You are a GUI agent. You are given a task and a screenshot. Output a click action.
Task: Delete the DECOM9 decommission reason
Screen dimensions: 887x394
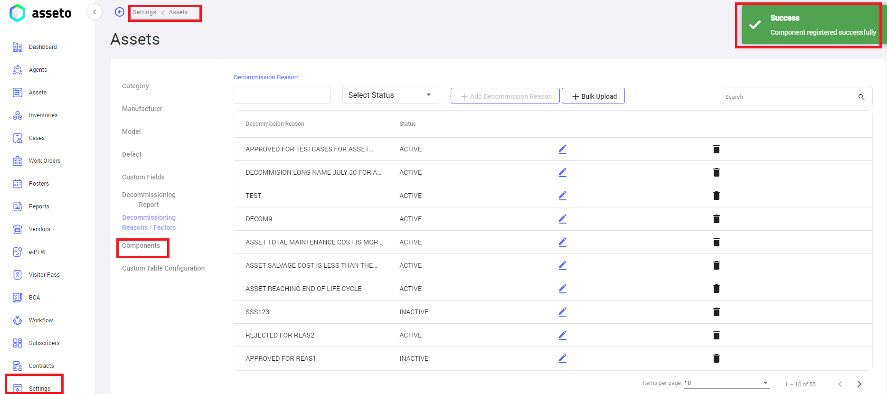click(716, 219)
